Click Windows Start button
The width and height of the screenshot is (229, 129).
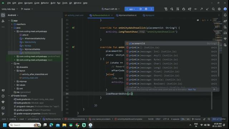tap(5, 125)
